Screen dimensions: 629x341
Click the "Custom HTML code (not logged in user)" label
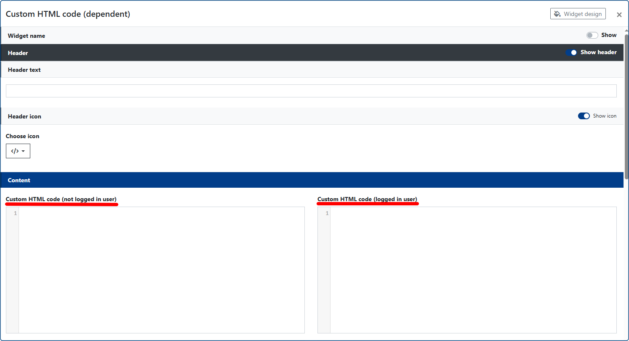click(61, 199)
